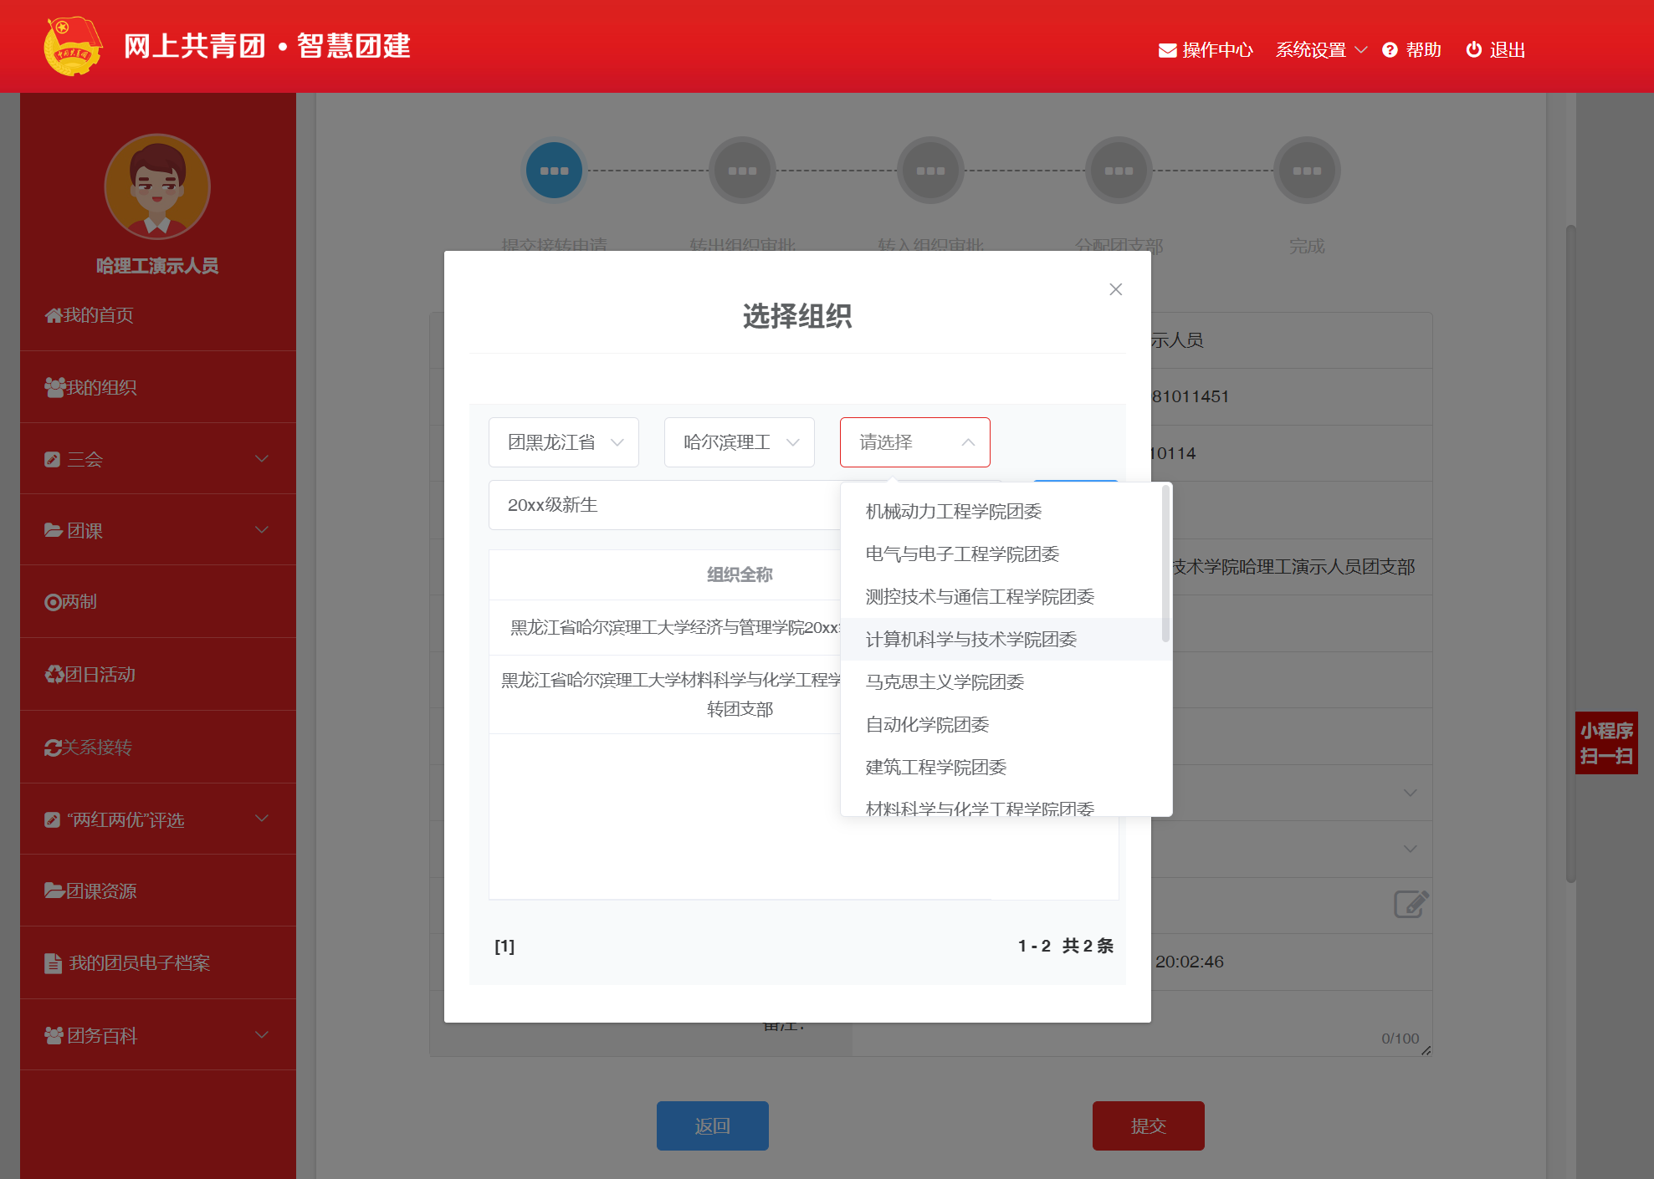Open the 哈尔滨理工 dropdown

[x=740, y=442]
